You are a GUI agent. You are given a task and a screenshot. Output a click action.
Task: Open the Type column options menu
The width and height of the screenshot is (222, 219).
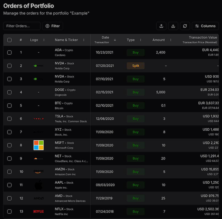point(141,40)
